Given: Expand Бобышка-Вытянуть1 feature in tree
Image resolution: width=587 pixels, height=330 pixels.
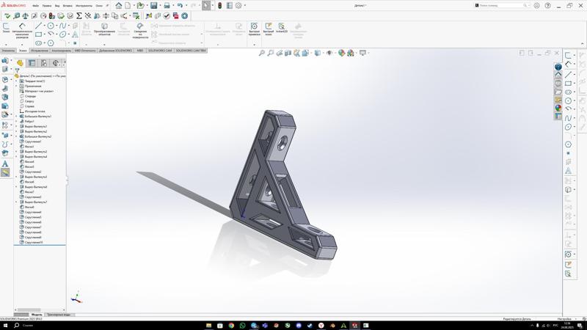Looking at the screenshot, I should tap(16, 117).
